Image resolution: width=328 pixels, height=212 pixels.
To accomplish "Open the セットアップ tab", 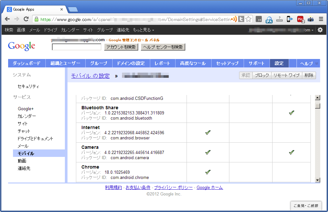I will 227,63.
